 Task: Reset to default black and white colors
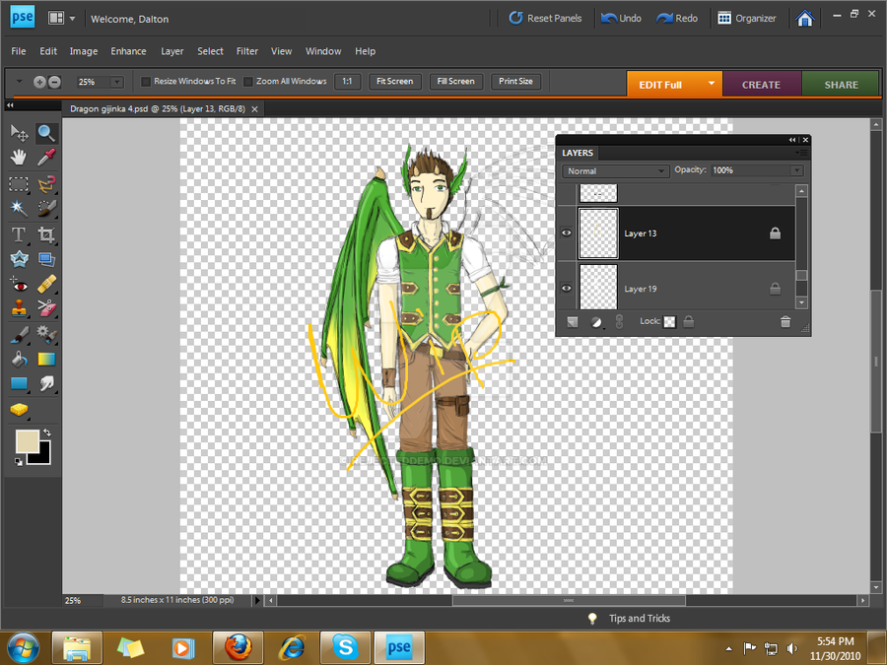point(19,462)
